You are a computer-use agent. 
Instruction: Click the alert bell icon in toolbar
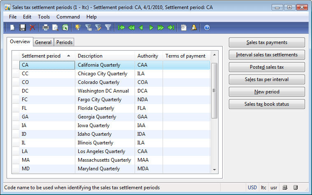pyautogui.click(x=194, y=28)
